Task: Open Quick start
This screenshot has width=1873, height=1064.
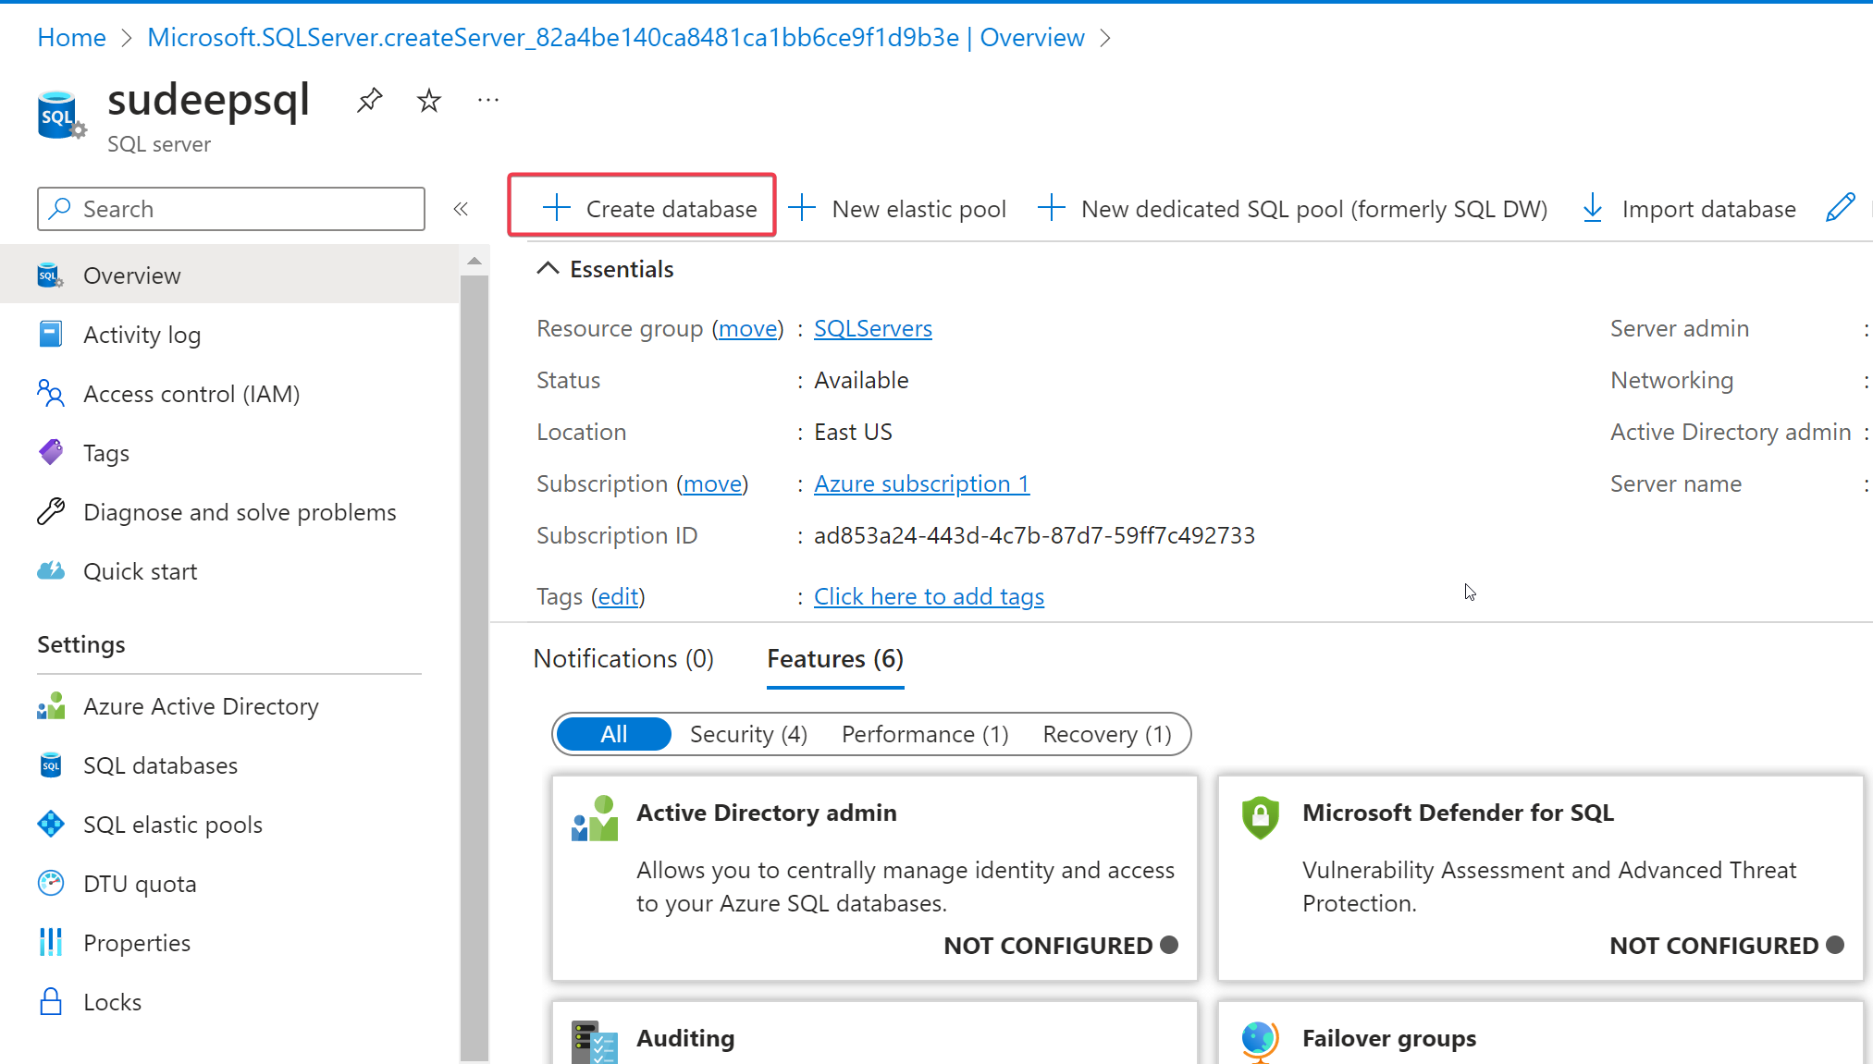Action: (140, 570)
